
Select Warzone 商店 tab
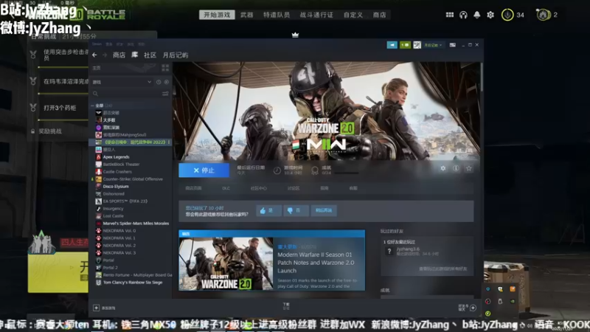(x=379, y=15)
